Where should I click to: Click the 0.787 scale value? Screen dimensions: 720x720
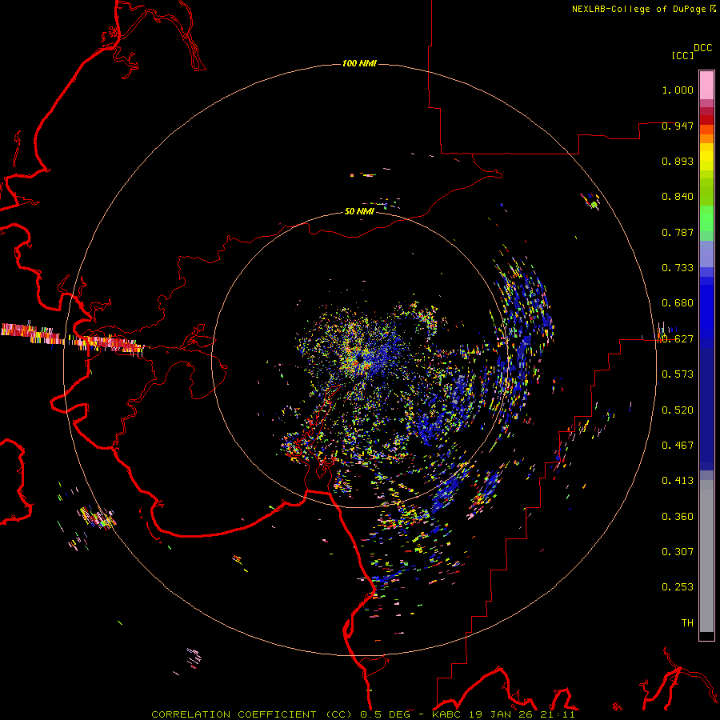click(678, 232)
